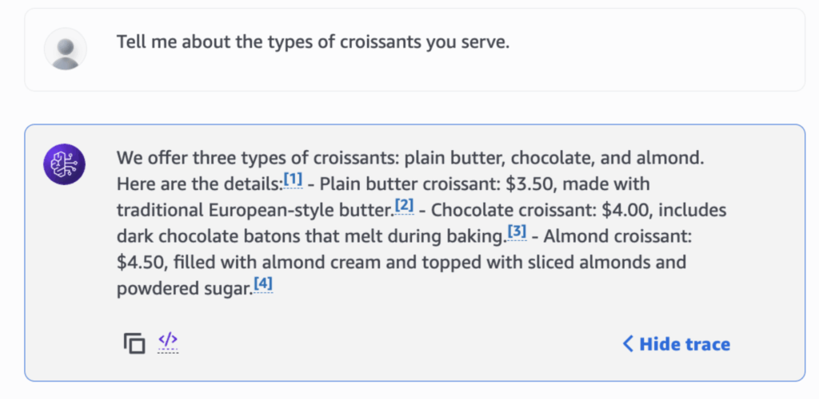This screenshot has width=819, height=399.
Task: Click the user question about croissants
Action: pos(313,42)
